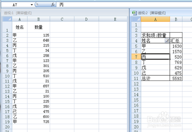Image resolution: width=192 pixels, height=132 pixels.
Task: Click 戊 in row 6 of 透视:1
Action: (20, 55)
